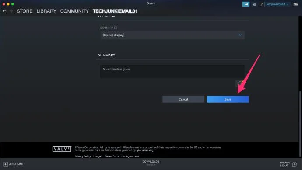Viewport: 302px width, 170px height.
Task: Click the FRIENDS & CHAT label
Action: [x=285, y=164]
